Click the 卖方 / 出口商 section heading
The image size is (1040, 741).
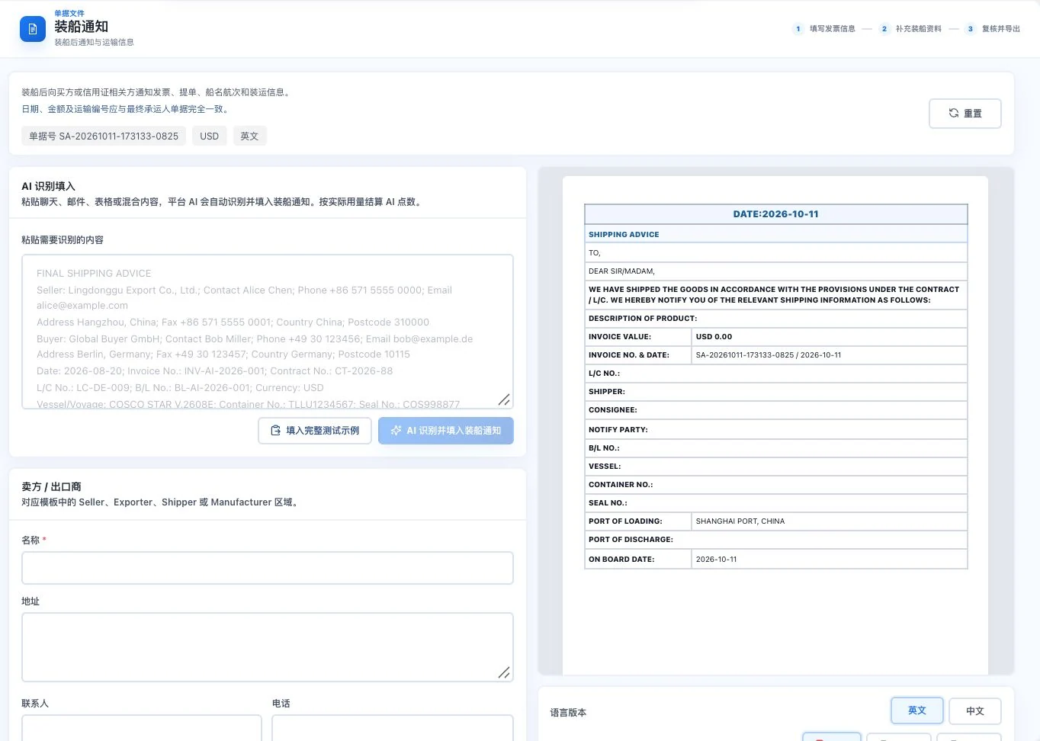(x=51, y=486)
